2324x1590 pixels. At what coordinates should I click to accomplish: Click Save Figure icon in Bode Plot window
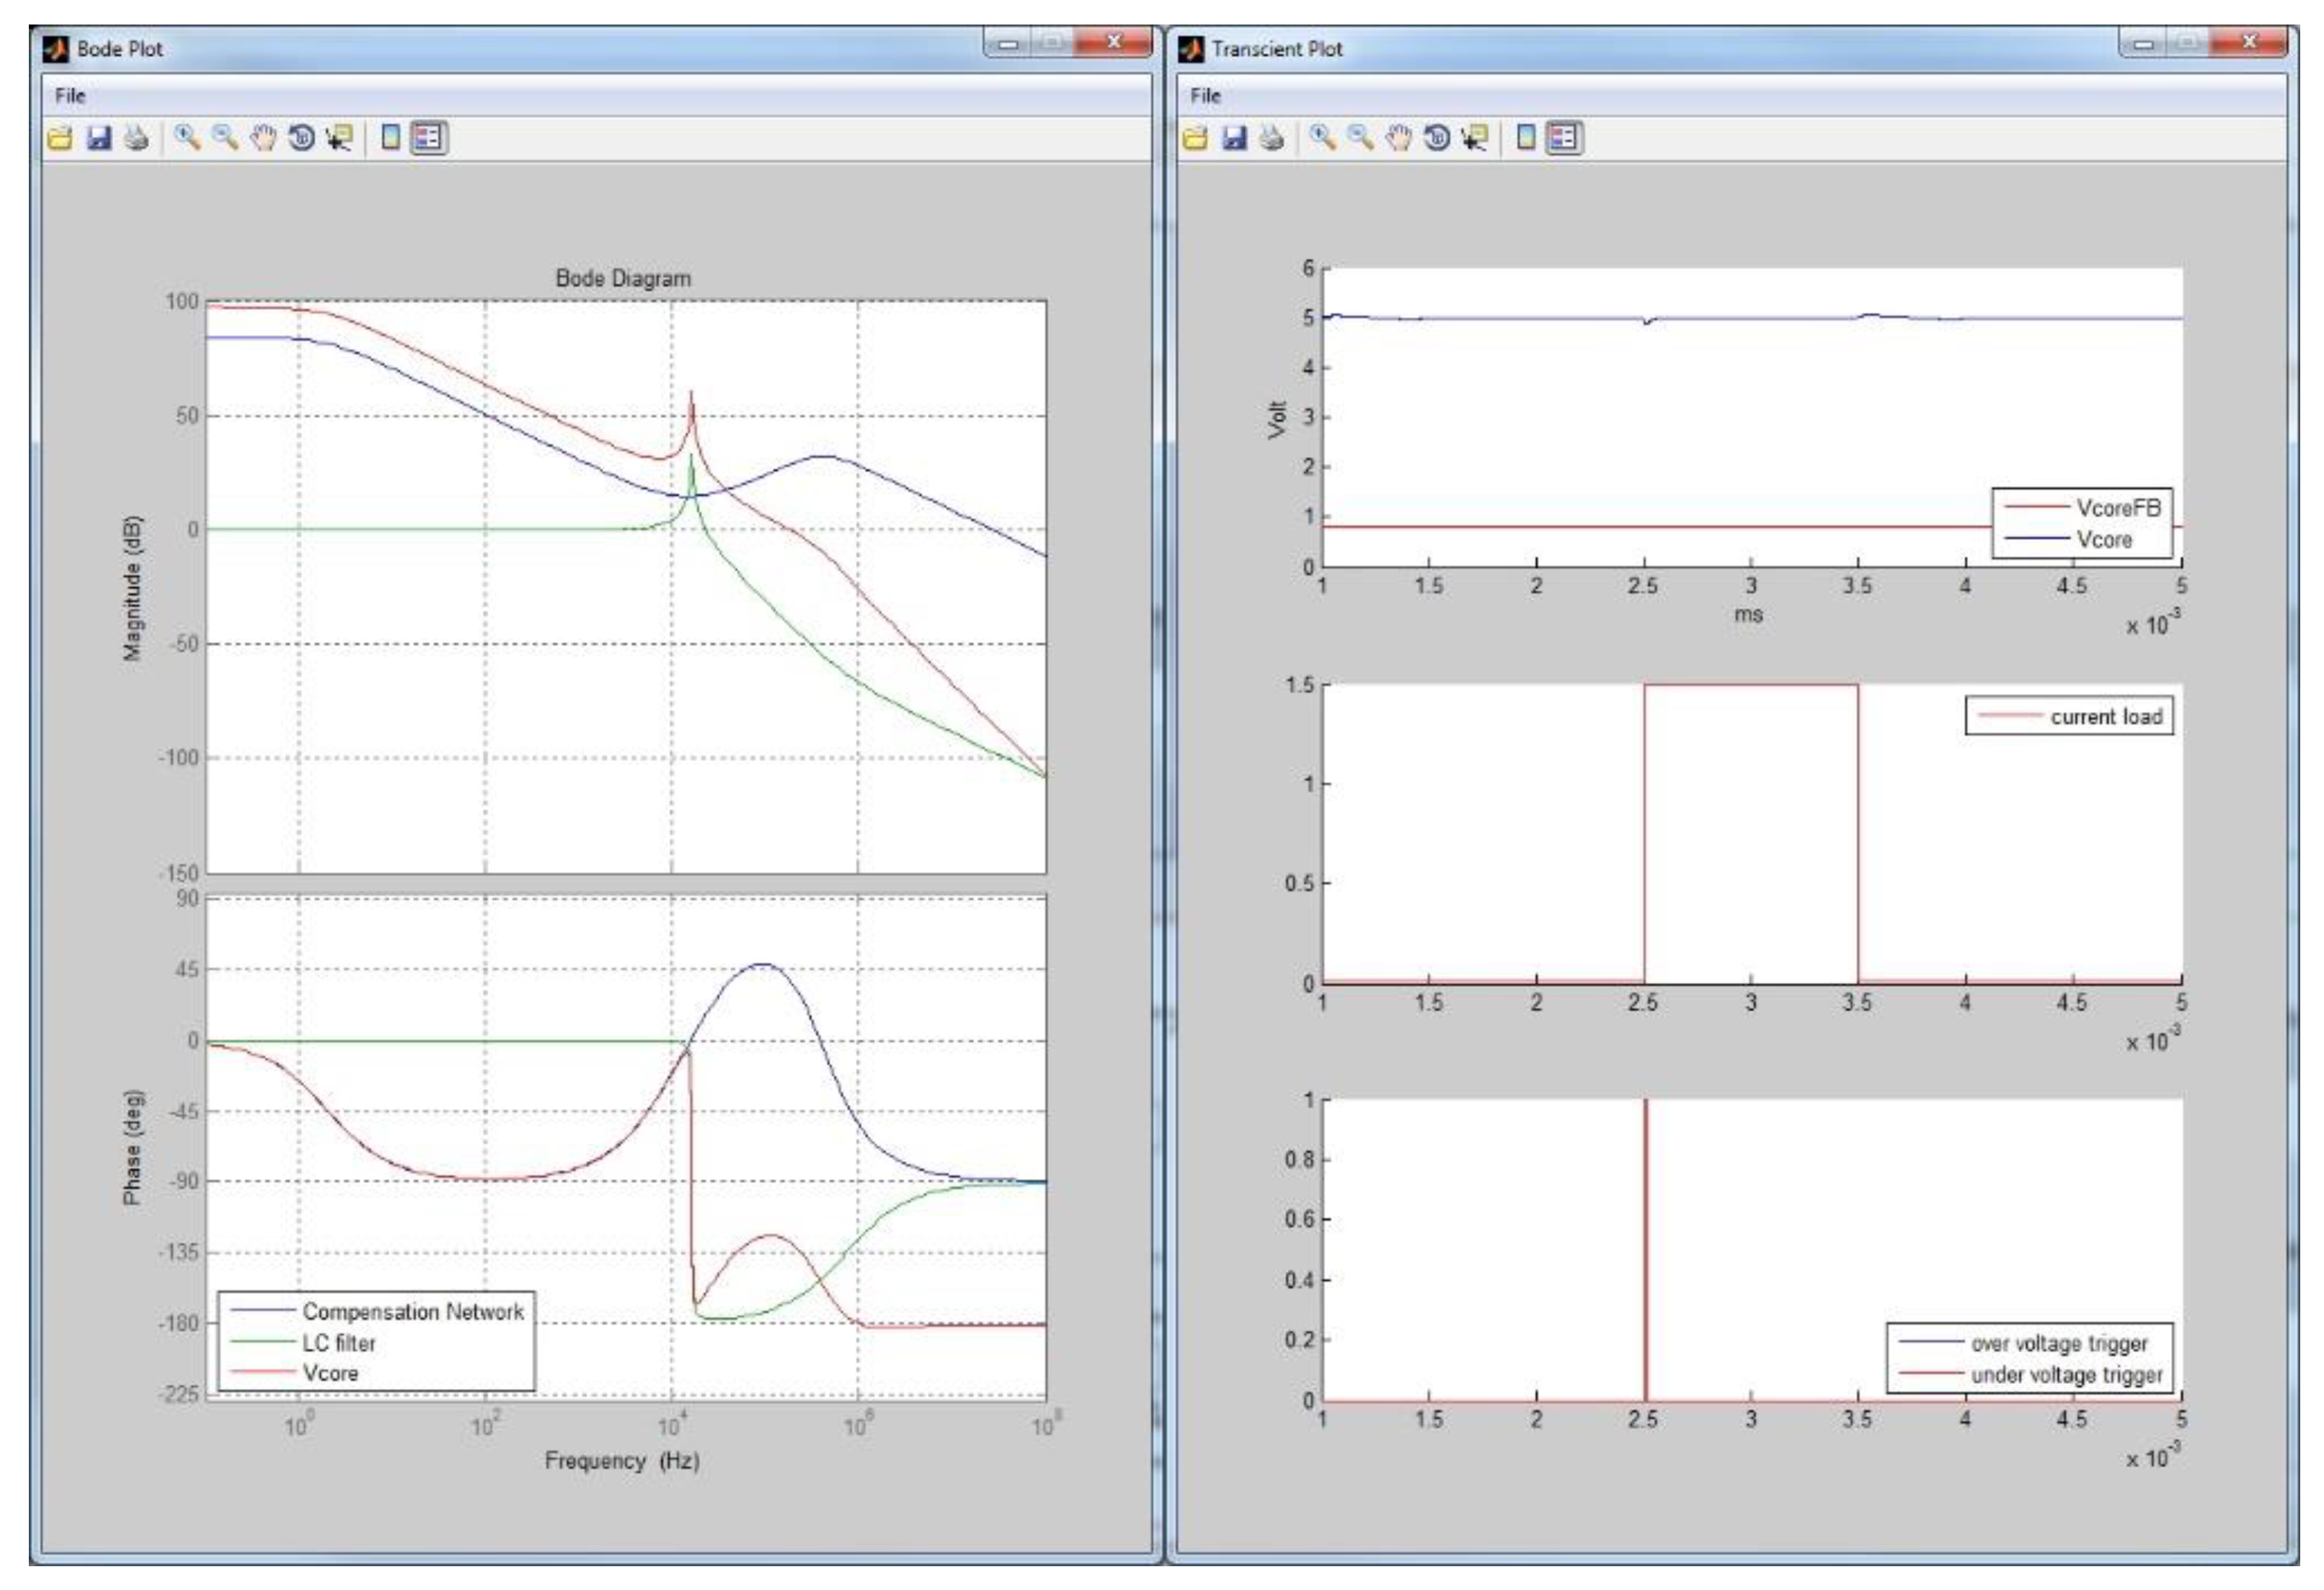pyautogui.click(x=99, y=138)
